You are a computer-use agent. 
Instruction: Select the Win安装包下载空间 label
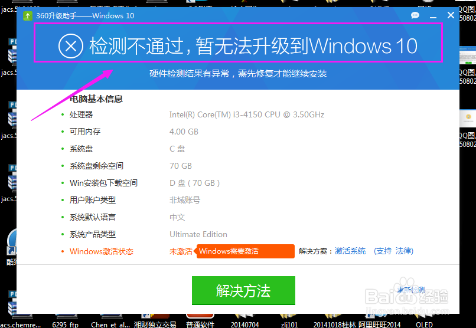pyautogui.click(x=103, y=183)
